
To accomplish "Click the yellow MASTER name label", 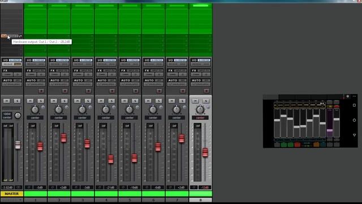I will pos(12,194).
